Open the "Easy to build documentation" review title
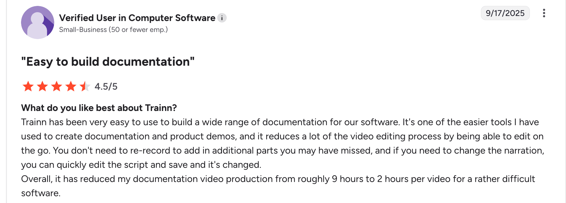The width and height of the screenshot is (566, 203). pos(108,62)
